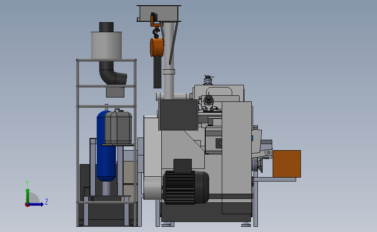This screenshot has width=377, height=232.
Task: Select the black hanging hoist chain bag
Action: coord(157,72)
